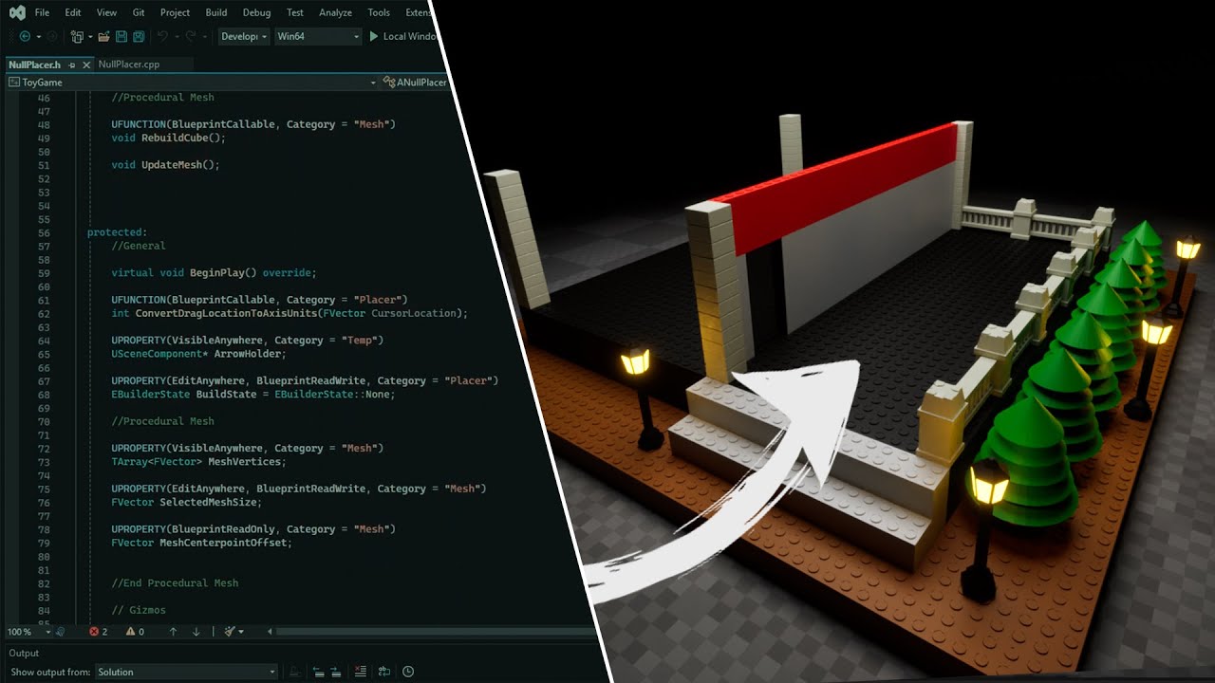The height and width of the screenshot is (683, 1215).
Task: Pin the NullPlacer.h tab
Action: coord(71,65)
